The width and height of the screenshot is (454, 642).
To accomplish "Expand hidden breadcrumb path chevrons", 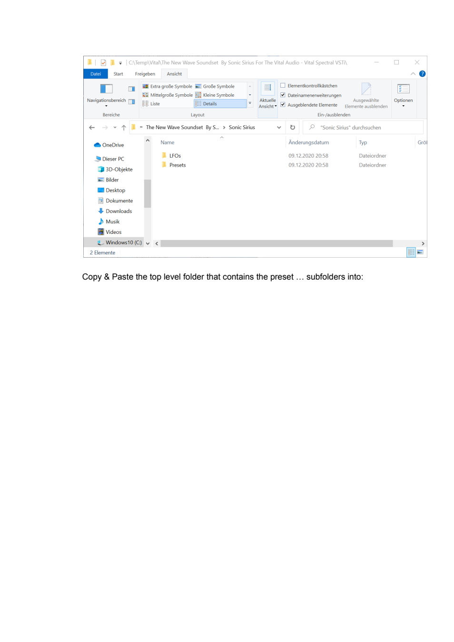I will pos(141,127).
